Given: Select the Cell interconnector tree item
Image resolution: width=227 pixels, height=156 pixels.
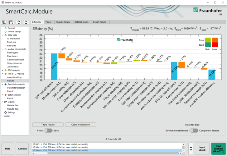Looking at the screenshot, I should [x=15, y=60].
